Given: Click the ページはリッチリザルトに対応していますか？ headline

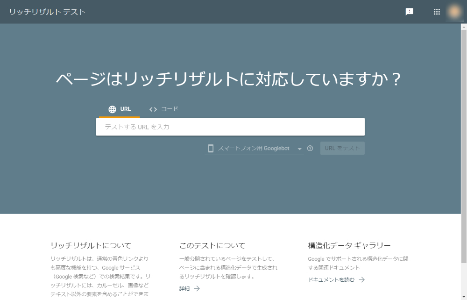Looking at the screenshot, I should coord(229,79).
